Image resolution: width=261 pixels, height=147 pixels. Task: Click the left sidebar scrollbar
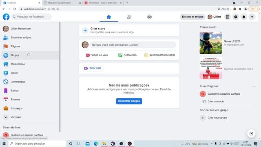[60, 77]
